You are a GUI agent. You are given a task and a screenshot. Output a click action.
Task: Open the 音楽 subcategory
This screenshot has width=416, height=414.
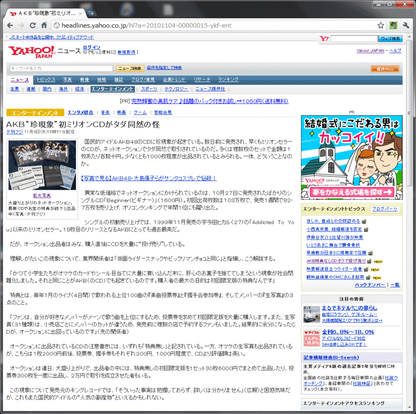pos(106,112)
